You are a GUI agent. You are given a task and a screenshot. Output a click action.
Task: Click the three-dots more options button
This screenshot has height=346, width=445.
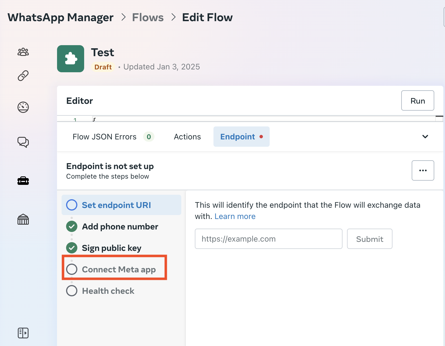click(x=423, y=170)
